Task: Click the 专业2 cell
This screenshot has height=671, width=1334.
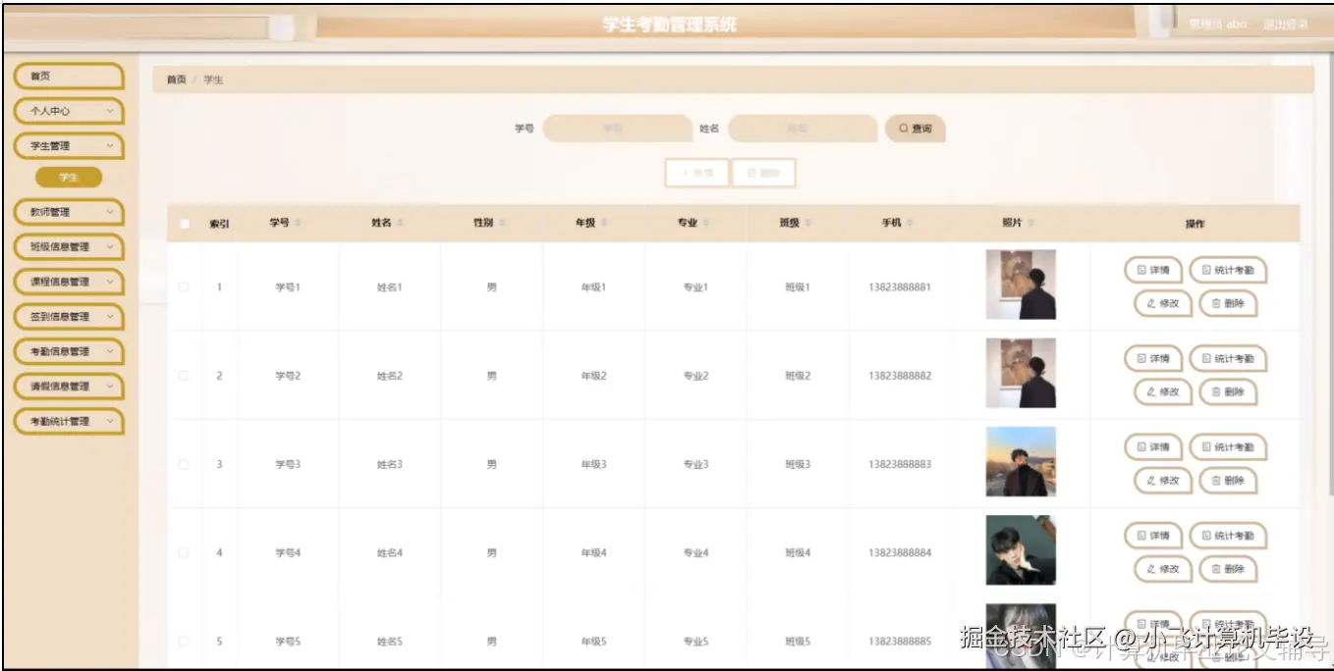Action: pos(695,376)
